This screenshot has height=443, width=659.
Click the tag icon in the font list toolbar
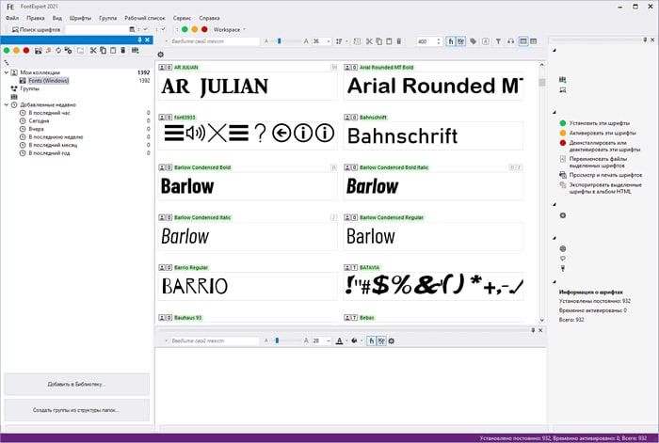pos(474,41)
